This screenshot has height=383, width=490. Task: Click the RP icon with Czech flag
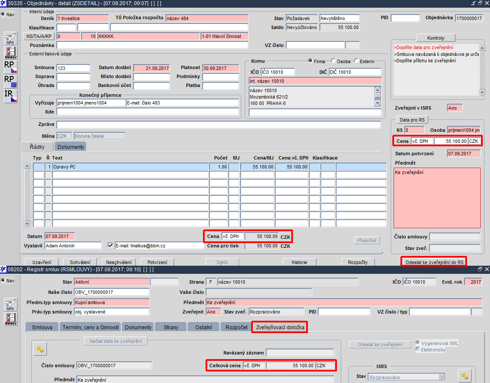point(10,67)
